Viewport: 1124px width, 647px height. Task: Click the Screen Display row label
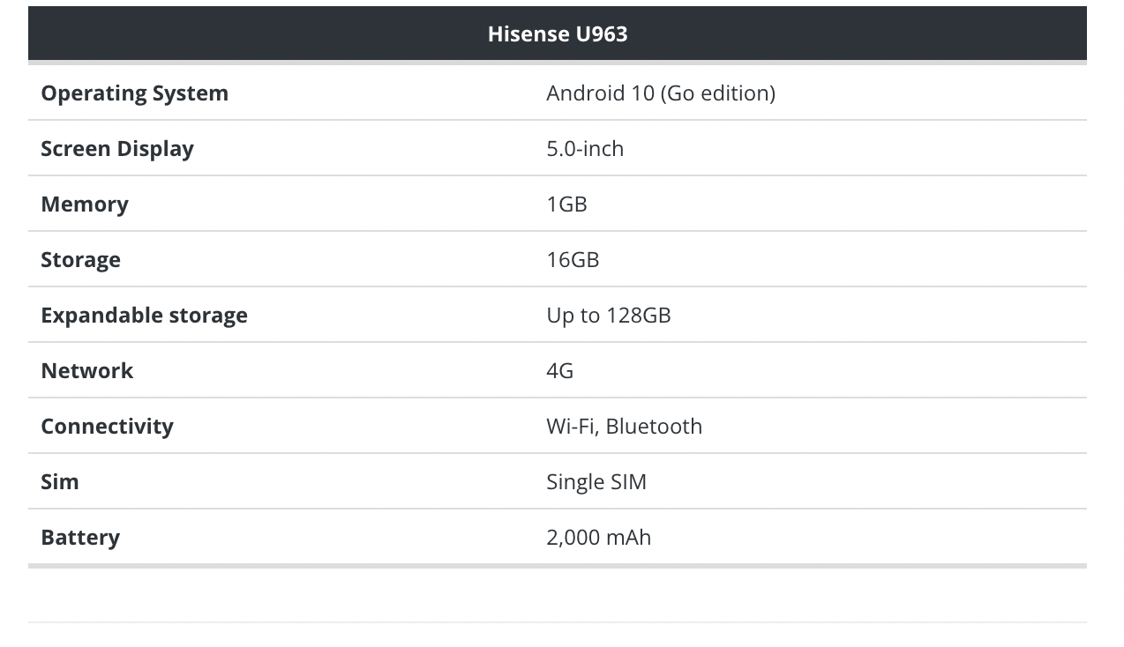pyautogui.click(x=117, y=149)
